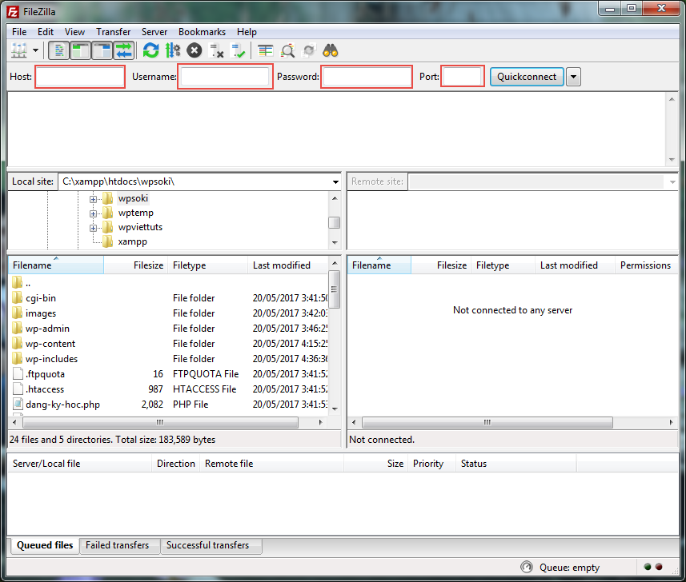Sort local files by Last modified header

[288, 265]
